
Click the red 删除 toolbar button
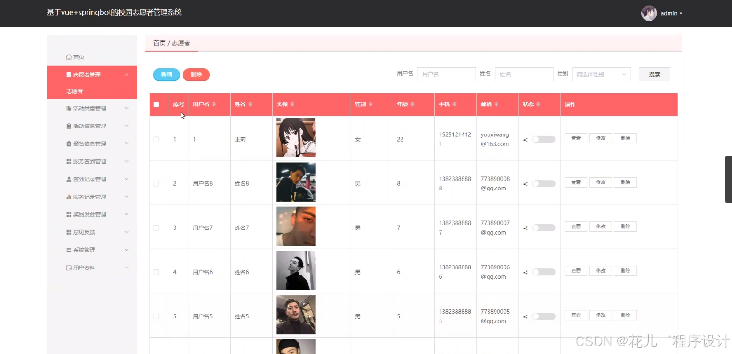tap(196, 74)
